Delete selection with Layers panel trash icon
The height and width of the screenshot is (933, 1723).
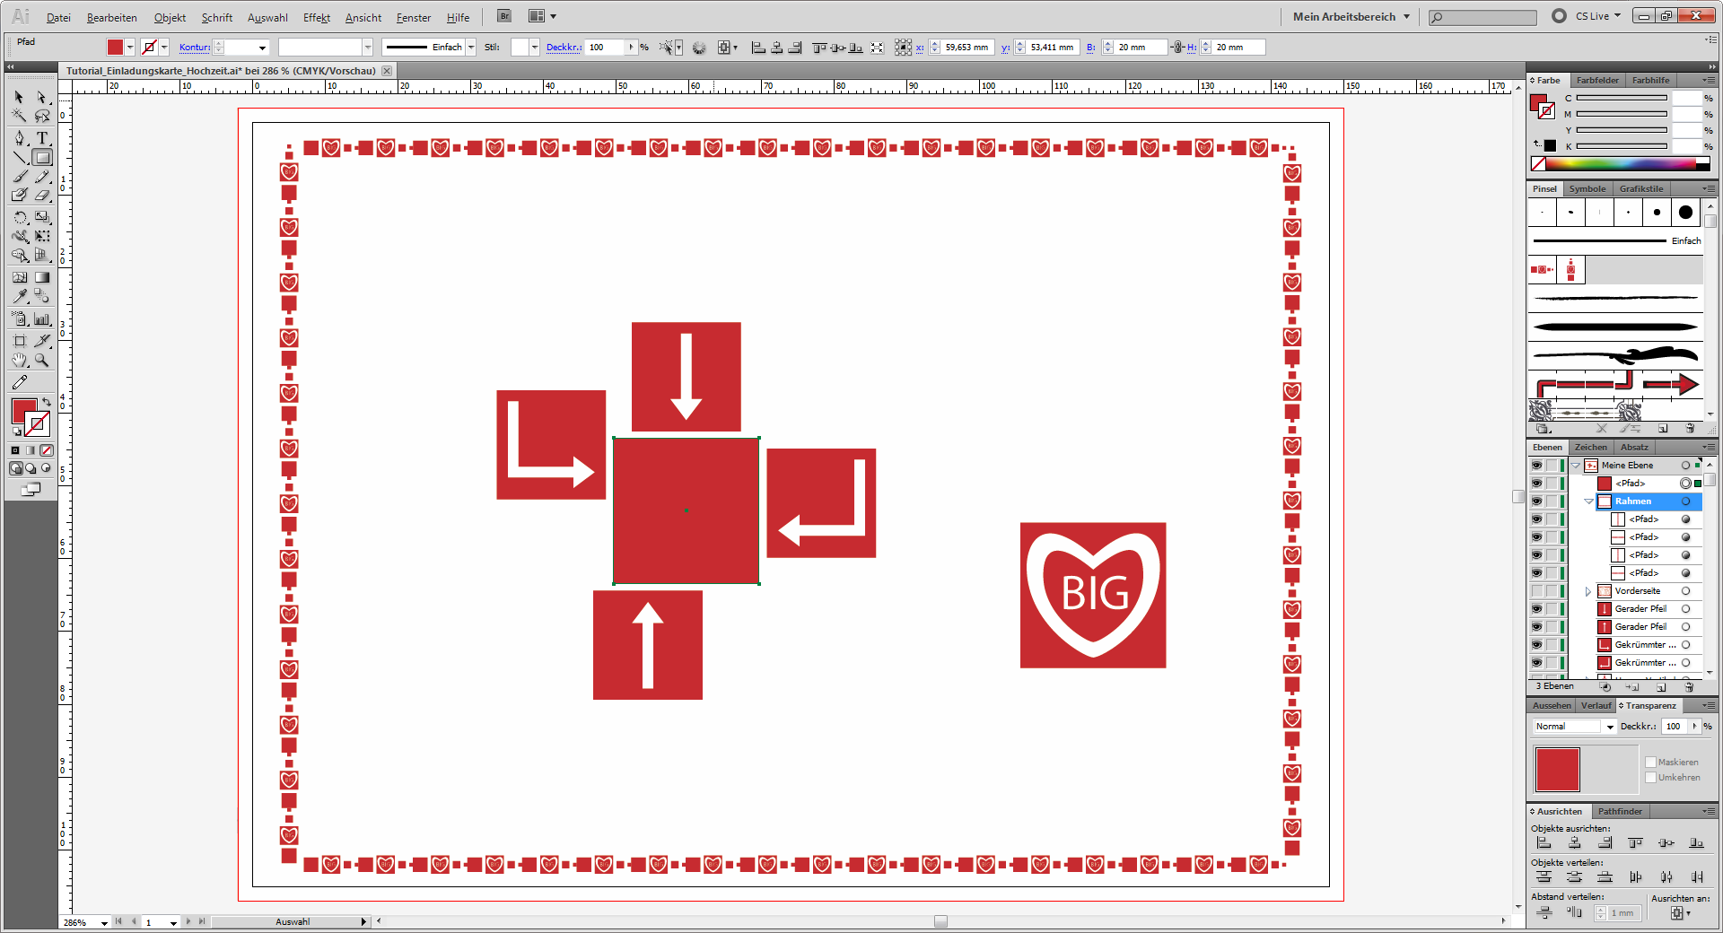(x=1689, y=687)
